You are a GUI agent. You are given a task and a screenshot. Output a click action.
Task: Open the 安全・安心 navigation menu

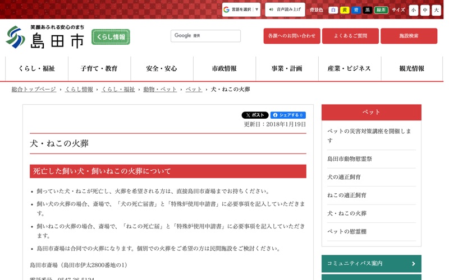click(x=162, y=68)
